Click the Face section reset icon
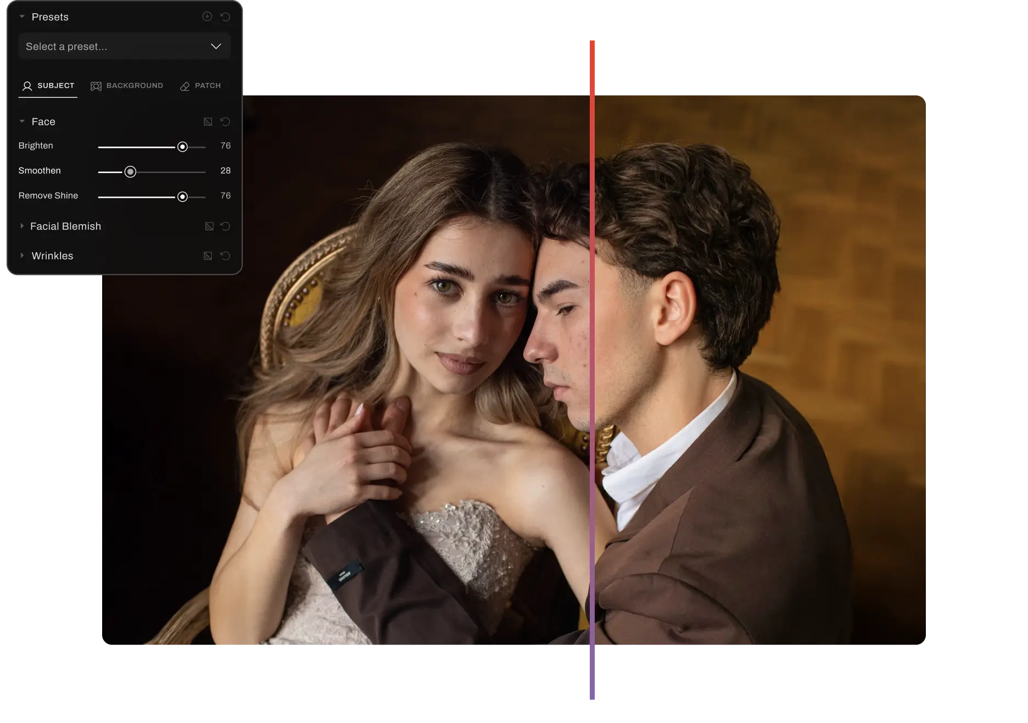This screenshot has width=1028, height=723. (x=225, y=121)
